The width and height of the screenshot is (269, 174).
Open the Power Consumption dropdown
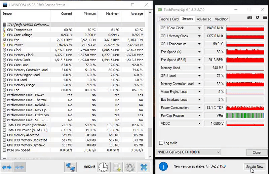pos(199,107)
